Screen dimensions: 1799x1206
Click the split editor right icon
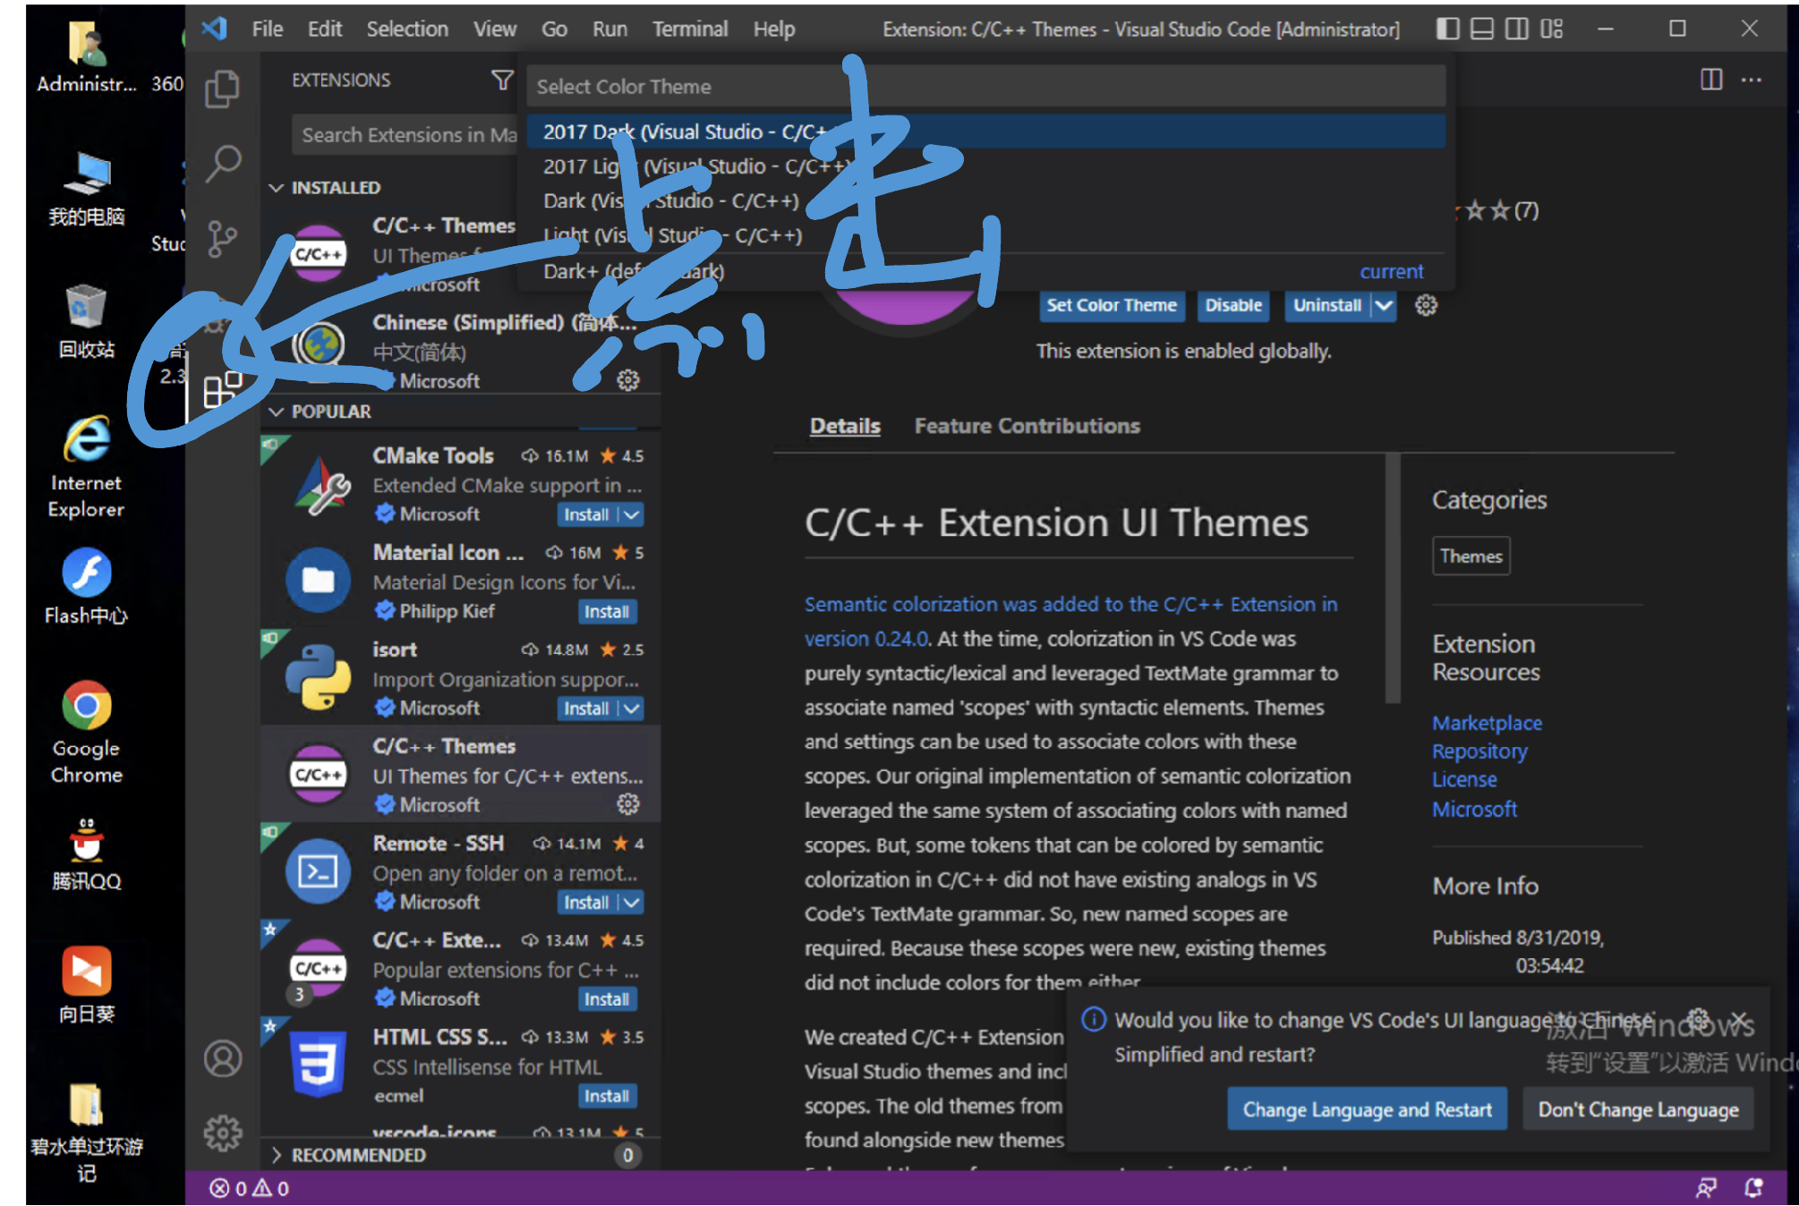pyautogui.click(x=1711, y=80)
